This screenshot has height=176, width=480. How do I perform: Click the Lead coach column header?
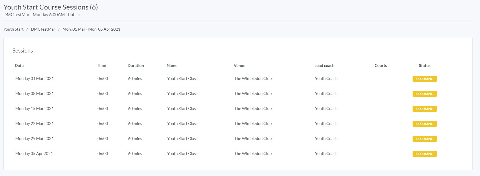tap(324, 65)
